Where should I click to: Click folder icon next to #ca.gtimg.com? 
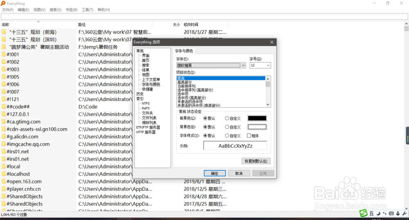tap(4, 122)
